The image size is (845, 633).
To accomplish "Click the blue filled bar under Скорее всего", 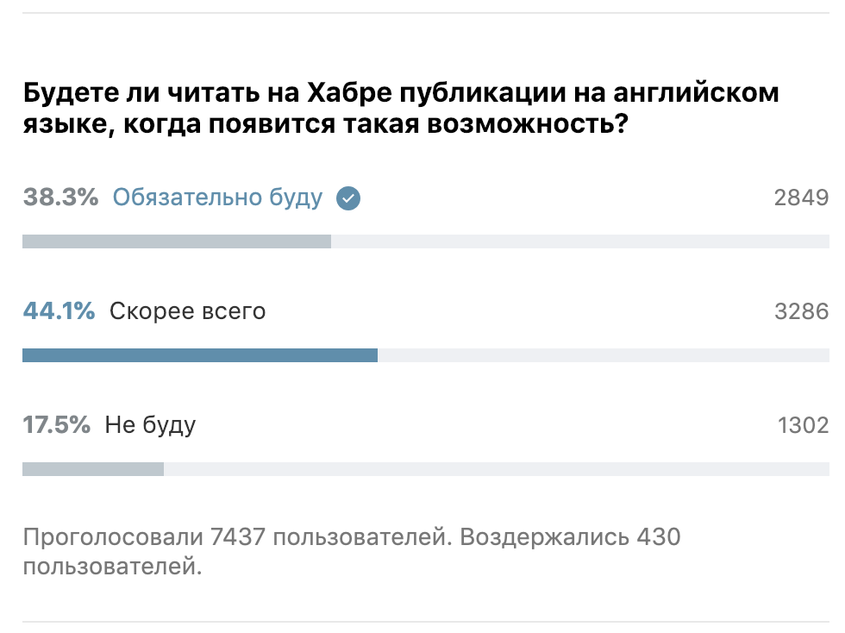I will pyautogui.click(x=200, y=355).
